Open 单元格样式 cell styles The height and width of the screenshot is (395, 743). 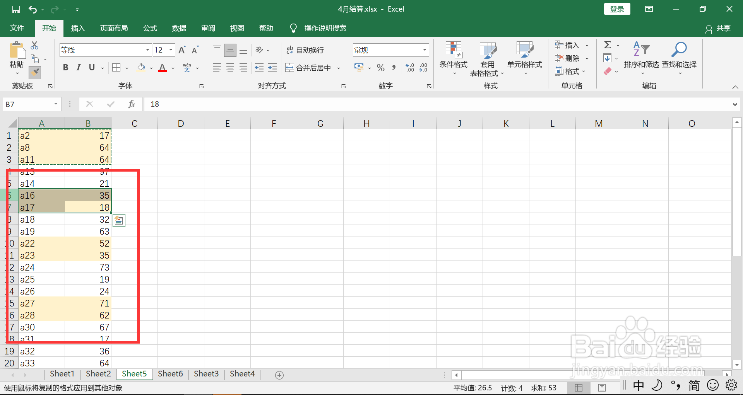coord(525,58)
